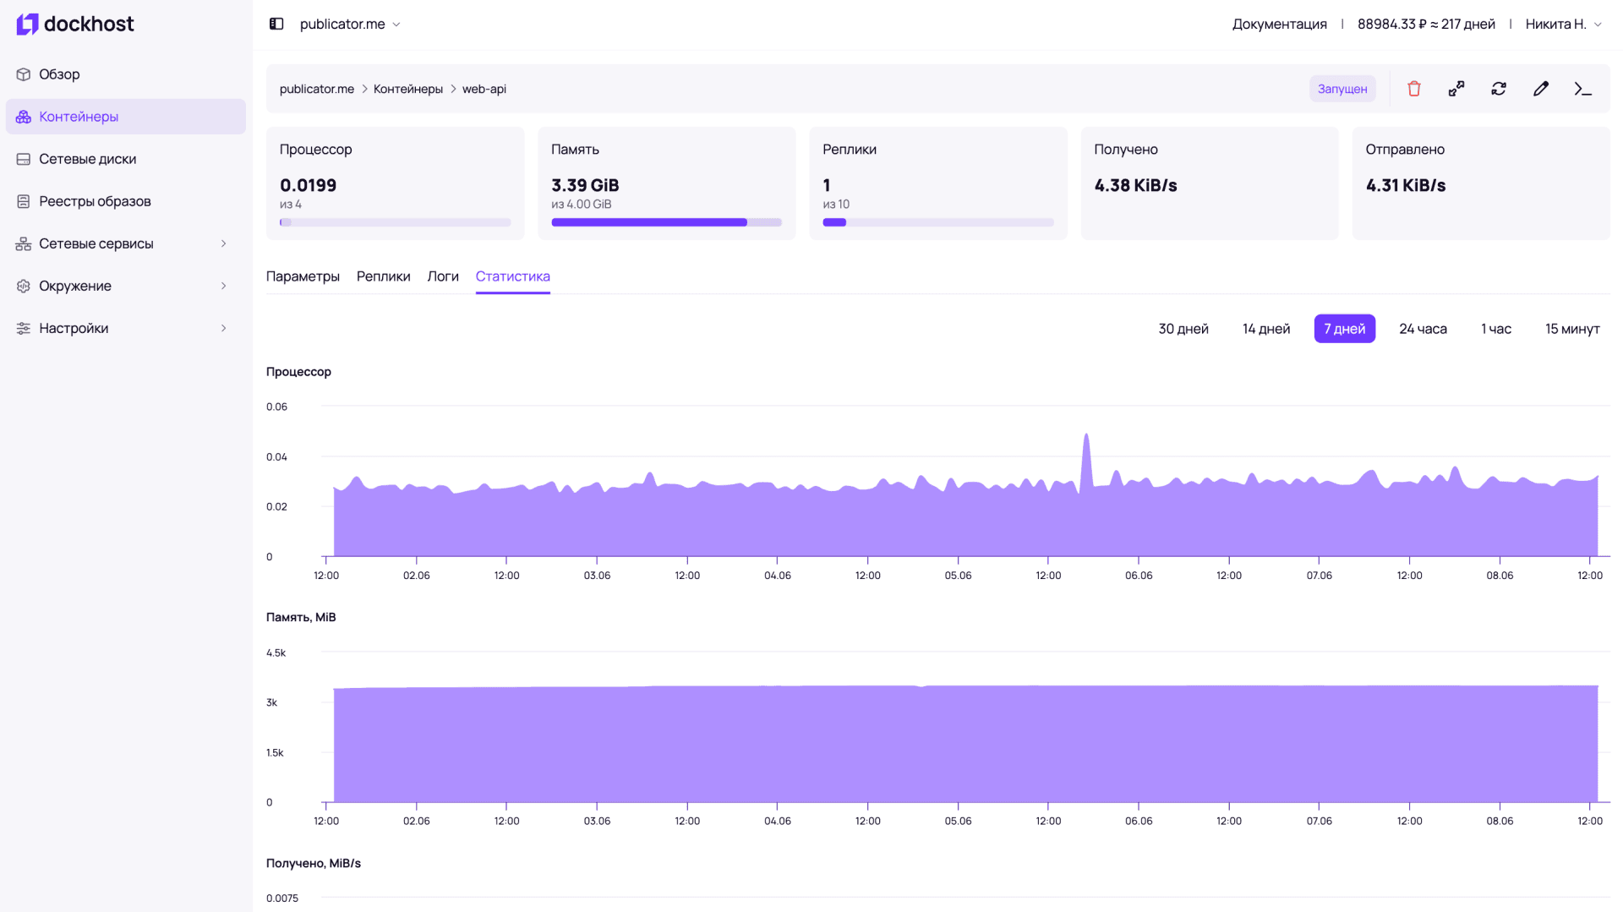
Task: Select the 24 часа time range
Action: (x=1422, y=329)
